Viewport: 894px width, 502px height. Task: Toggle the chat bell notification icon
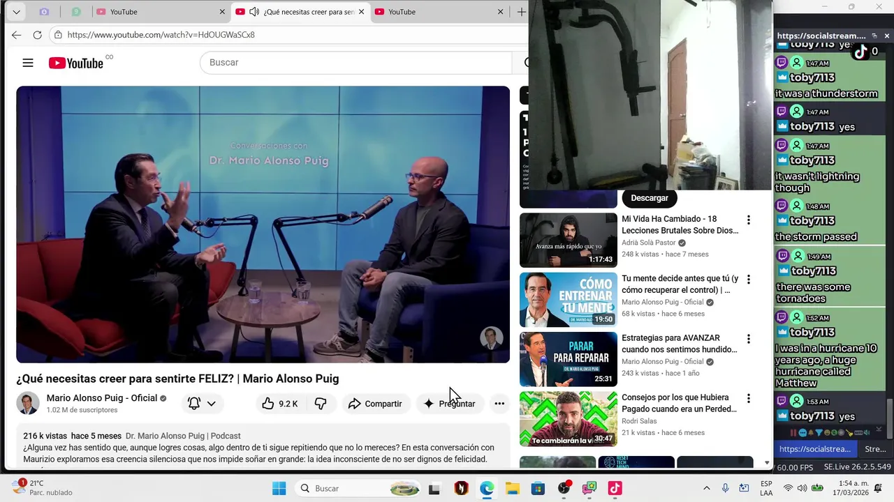[x=811, y=433]
